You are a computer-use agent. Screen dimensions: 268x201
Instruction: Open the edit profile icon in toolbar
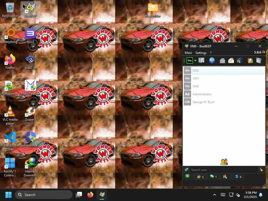click(x=202, y=60)
